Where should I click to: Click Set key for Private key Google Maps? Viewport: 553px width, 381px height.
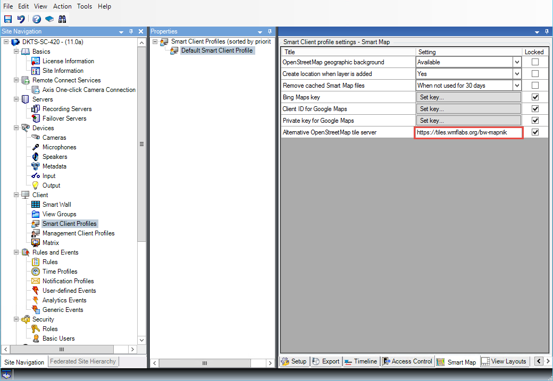click(x=468, y=121)
